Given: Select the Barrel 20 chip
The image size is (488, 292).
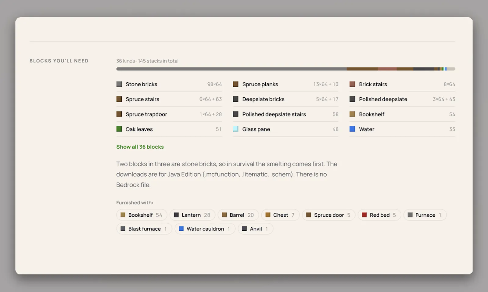Looking at the screenshot, I should [238, 215].
